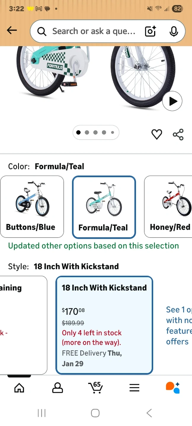Open shopping cart with 65 items
Viewport: 192px width, 426px height.
tap(96, 388)
